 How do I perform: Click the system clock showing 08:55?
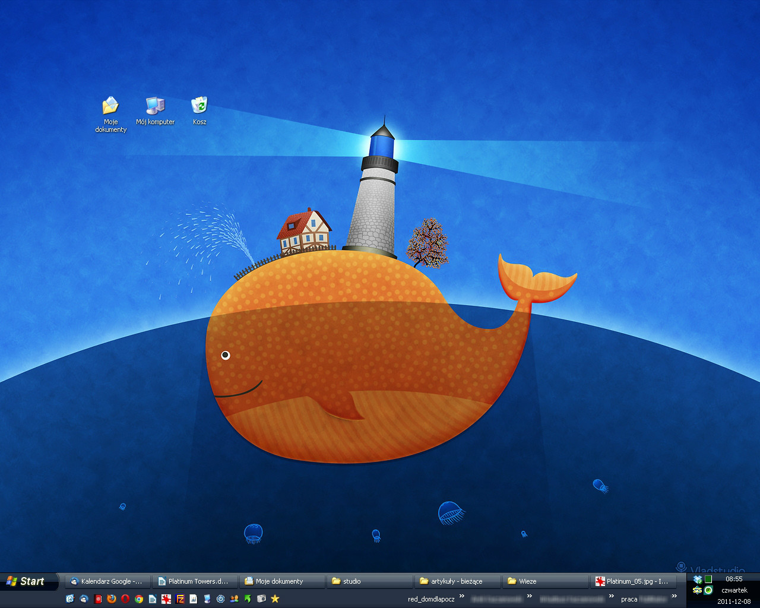pos(734,579)
